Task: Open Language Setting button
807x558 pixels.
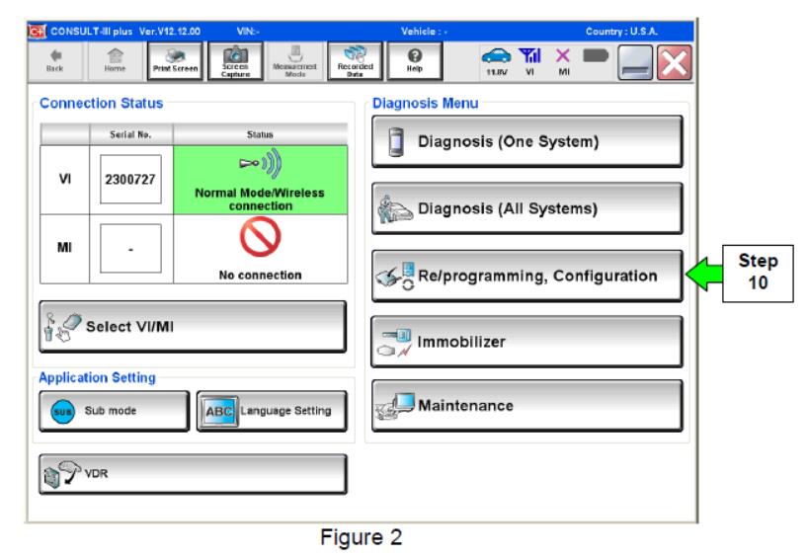Action: [272, 411]
